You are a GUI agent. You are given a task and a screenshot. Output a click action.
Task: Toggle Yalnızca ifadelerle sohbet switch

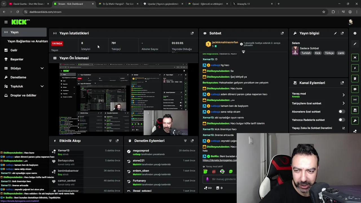coord(342,120)
